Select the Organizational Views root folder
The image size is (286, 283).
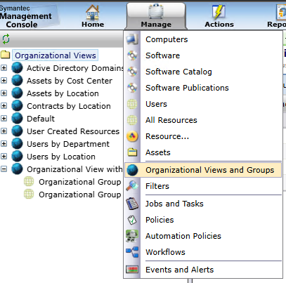[x=56, y=55]
